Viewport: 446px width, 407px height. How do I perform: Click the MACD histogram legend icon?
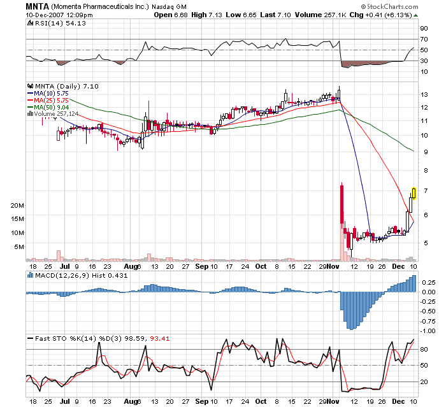pyautogui.click(x=30, y=275)
